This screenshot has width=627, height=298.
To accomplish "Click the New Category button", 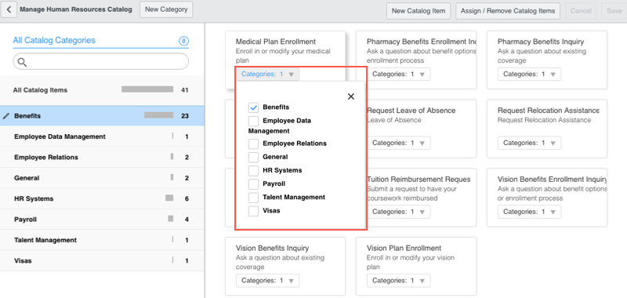I will coord(166,9).
